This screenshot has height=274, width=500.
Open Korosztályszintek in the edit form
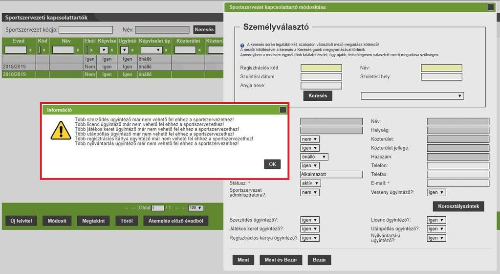458,206
